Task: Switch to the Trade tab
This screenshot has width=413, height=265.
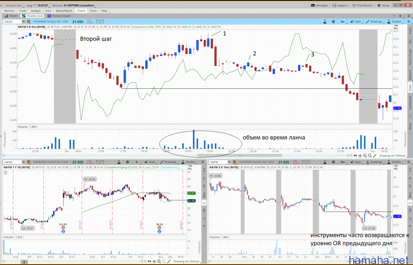Action: tap(23, 11)
